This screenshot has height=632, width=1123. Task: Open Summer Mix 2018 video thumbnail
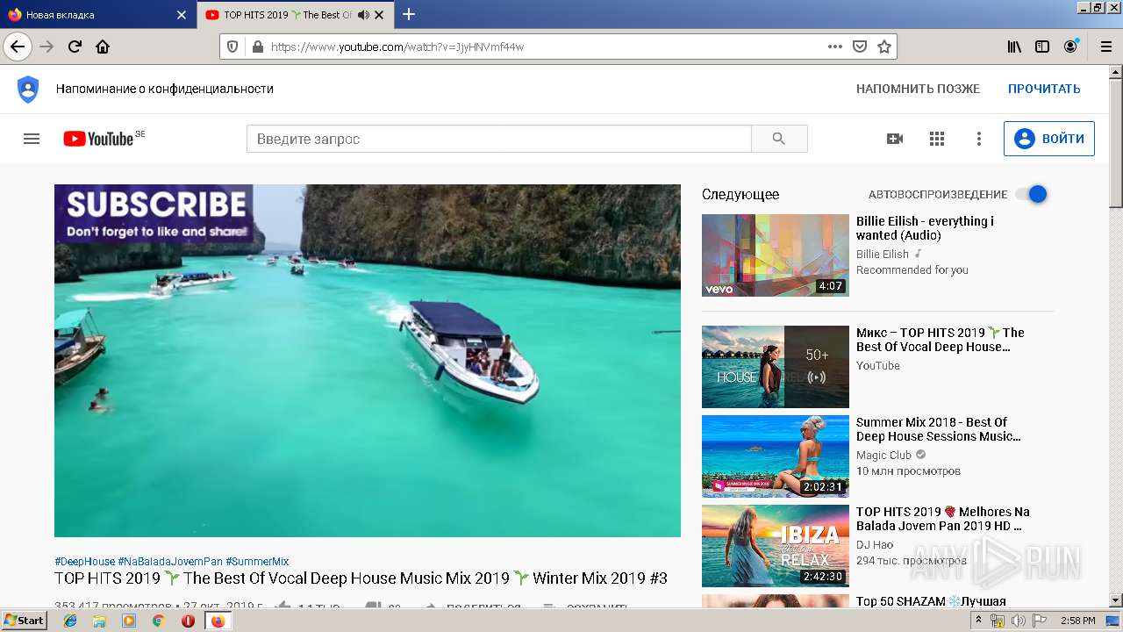[776, 456]
